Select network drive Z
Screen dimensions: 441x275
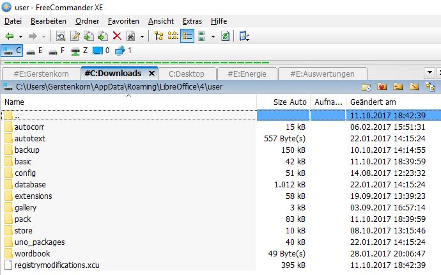pos(79,51)
